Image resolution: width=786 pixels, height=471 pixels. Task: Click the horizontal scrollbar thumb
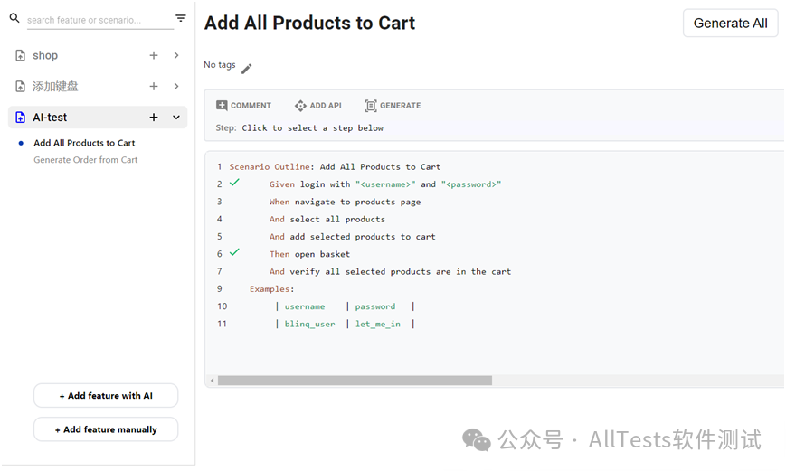355,381
